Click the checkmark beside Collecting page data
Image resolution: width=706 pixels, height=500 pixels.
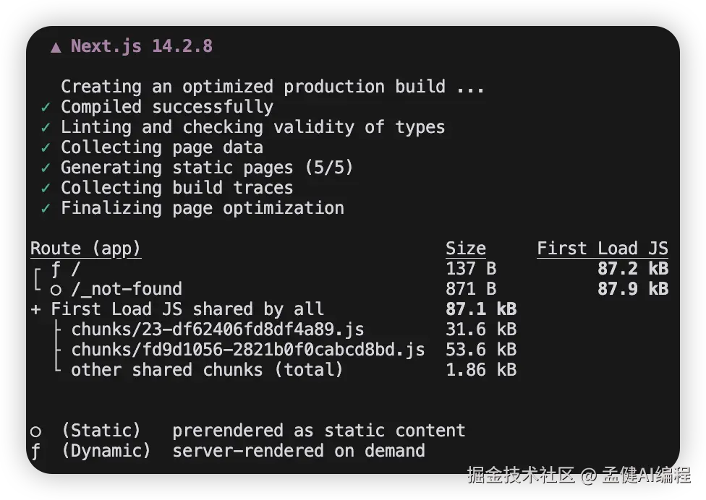coord(46,148)
